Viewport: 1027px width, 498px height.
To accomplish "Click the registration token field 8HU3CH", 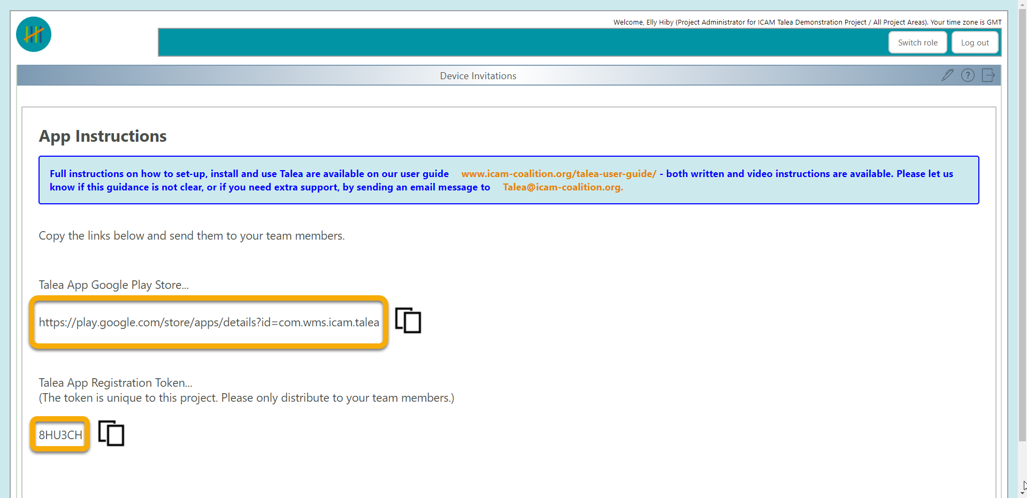I will tap(60, 435).
